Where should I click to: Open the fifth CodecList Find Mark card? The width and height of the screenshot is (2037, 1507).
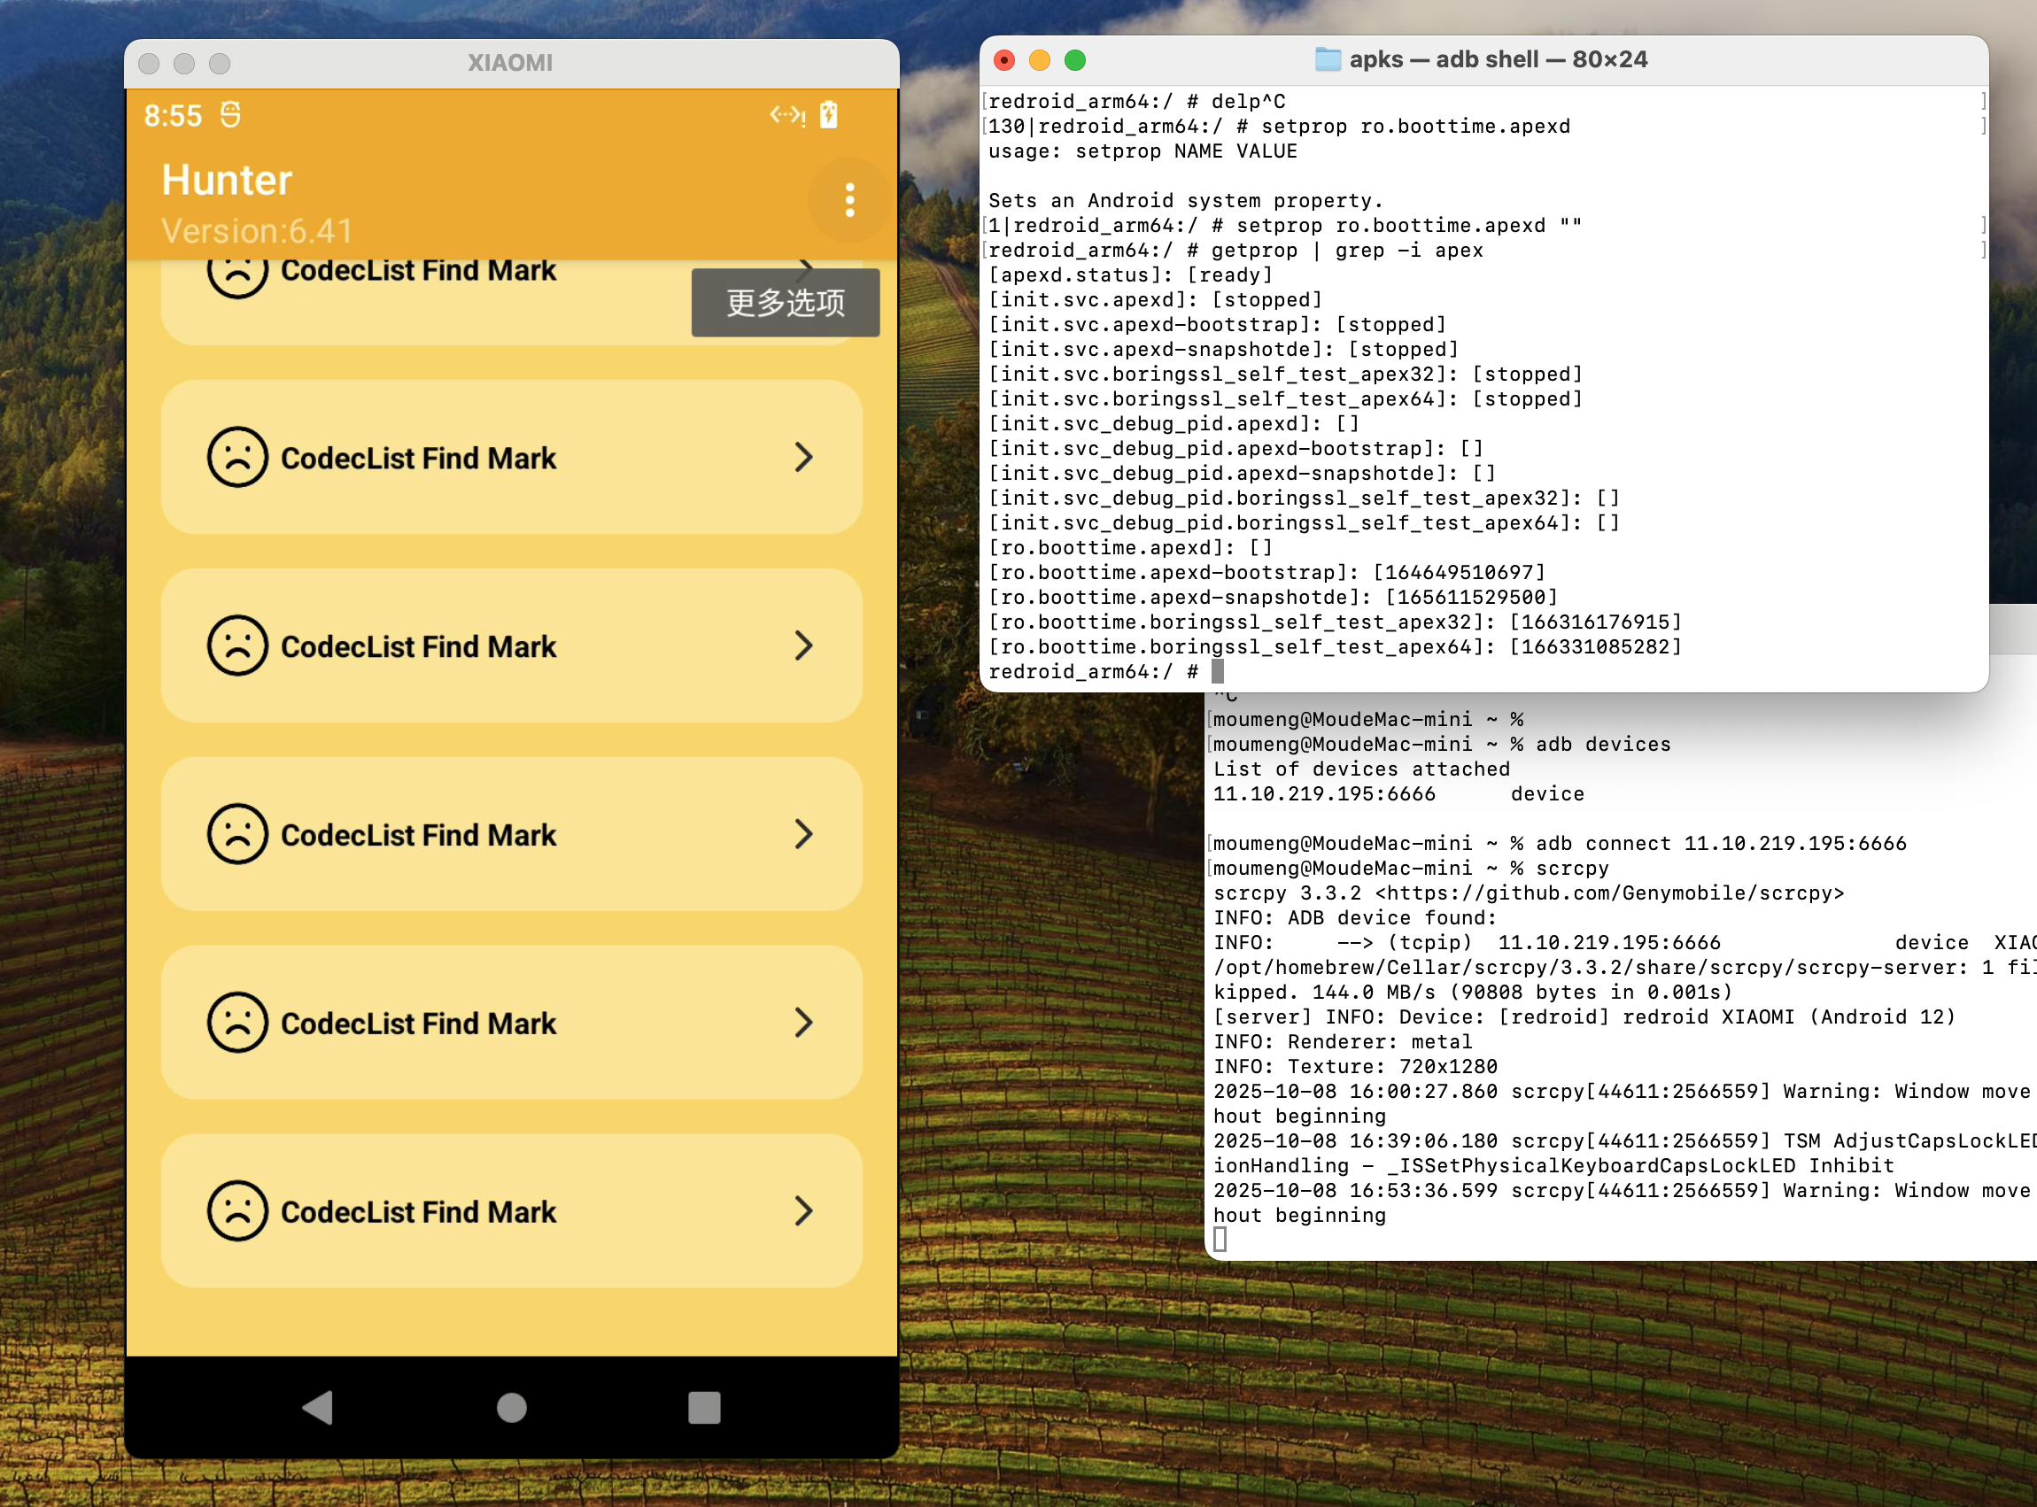(x=511, y=1023)
